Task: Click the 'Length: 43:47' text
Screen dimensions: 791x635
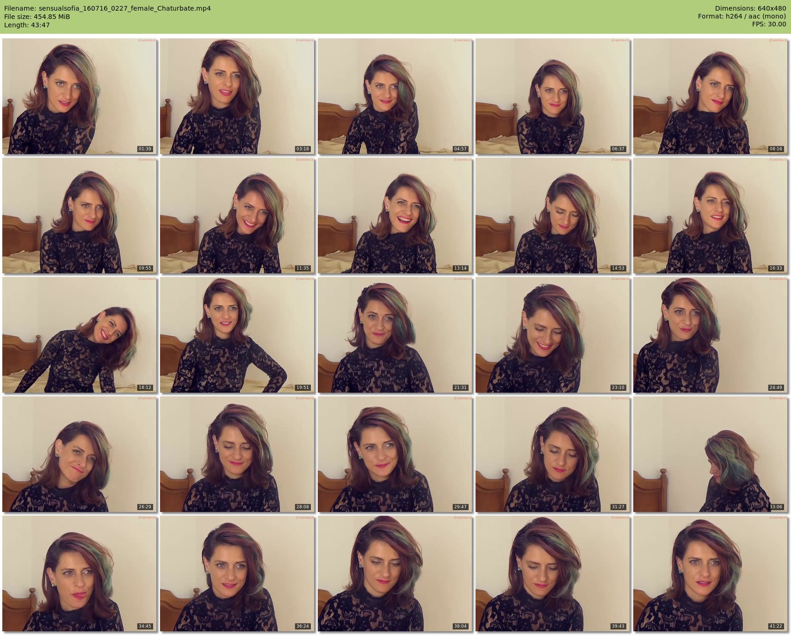Action: (27, 25)
